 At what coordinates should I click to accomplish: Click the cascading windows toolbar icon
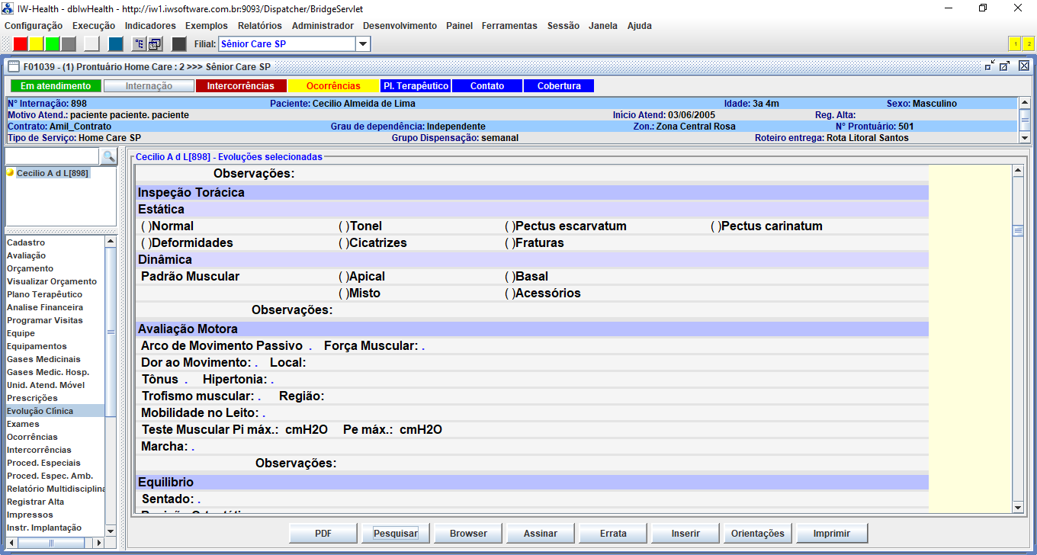point(155,44)
